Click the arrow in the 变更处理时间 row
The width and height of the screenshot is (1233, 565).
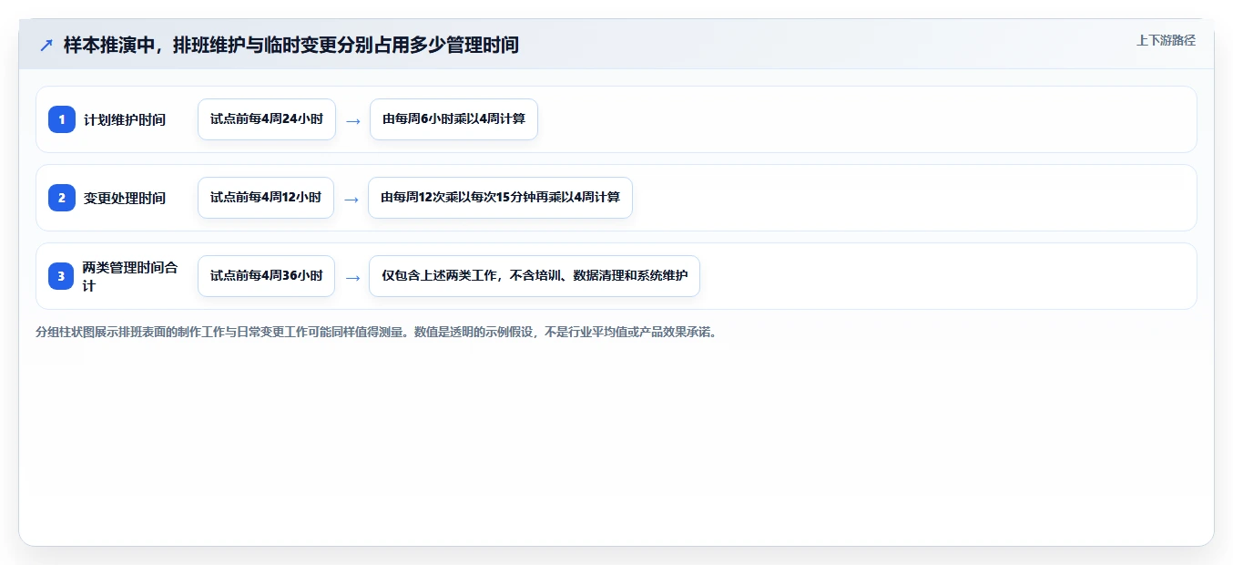tap(352, 199)
